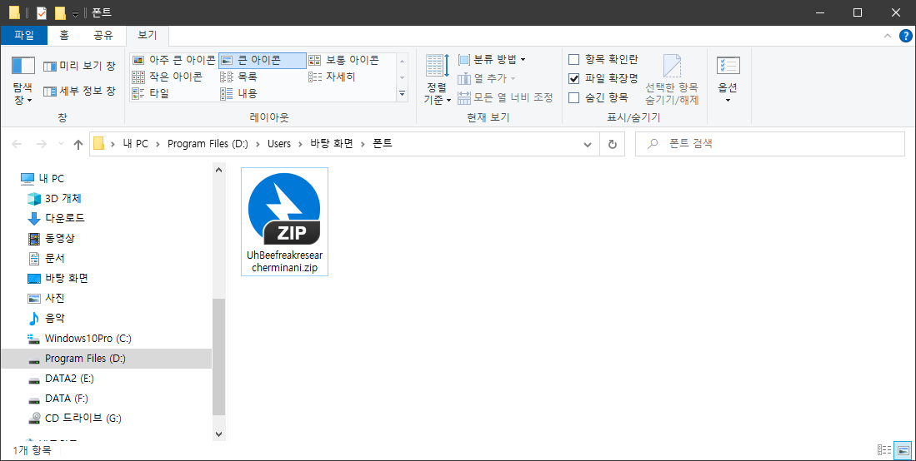Click the quick access properties icon in title bar
Viewport: 916px width, 461px height.
point(42,12)
